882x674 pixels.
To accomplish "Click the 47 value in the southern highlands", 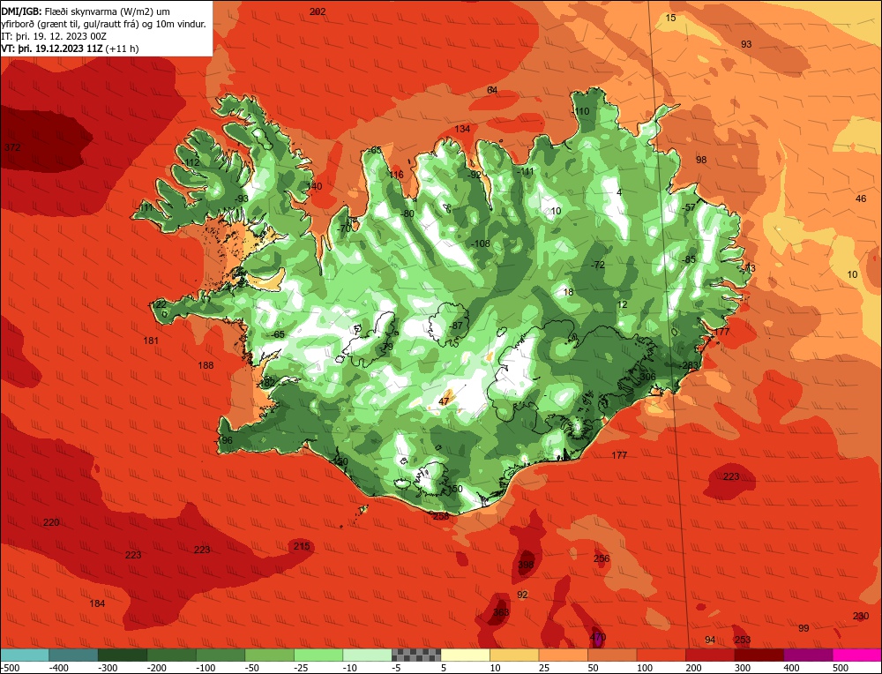I will point(444,401).
